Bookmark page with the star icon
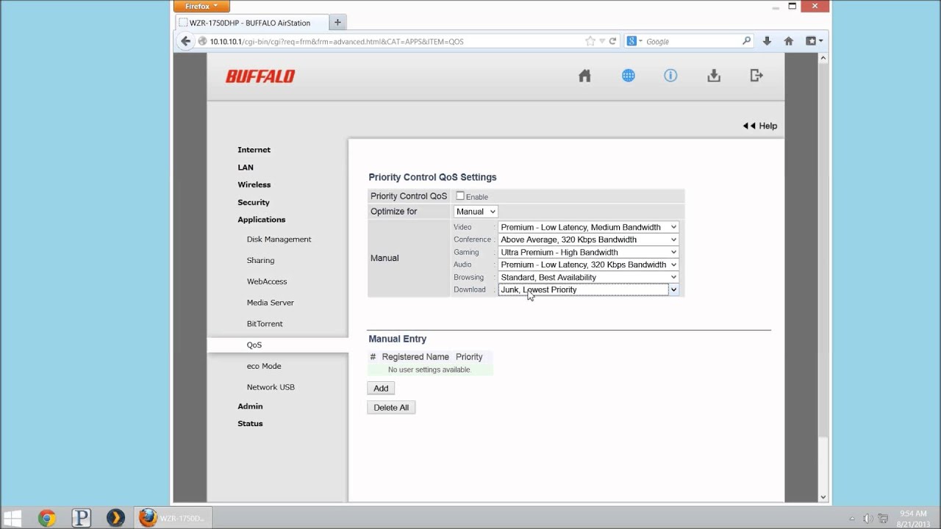 click(590, 41)
